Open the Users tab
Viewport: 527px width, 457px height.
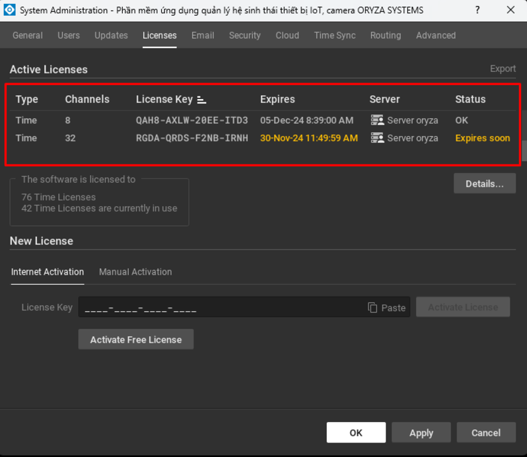pos(69,35)
